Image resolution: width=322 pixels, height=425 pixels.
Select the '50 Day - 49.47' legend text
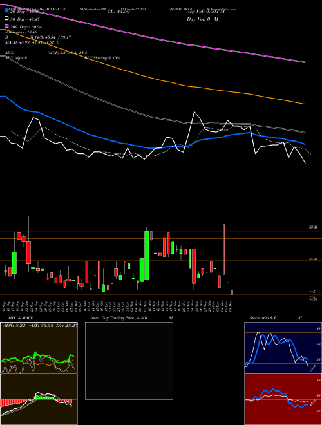25,19
